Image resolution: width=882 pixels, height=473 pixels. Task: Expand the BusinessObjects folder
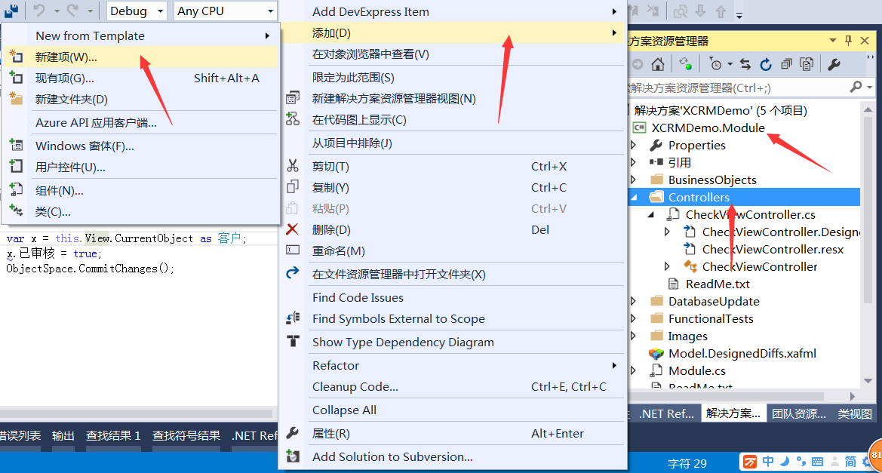click(634, 180)
